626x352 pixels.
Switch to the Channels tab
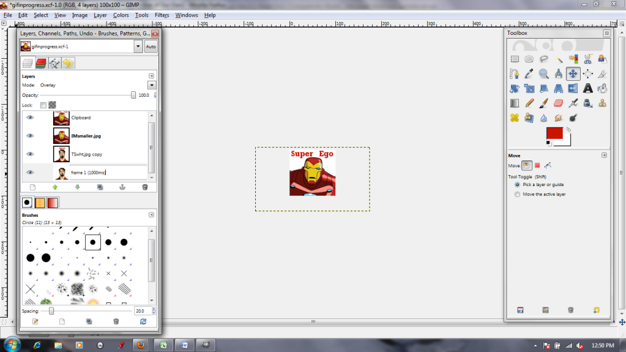coord(41,63)
